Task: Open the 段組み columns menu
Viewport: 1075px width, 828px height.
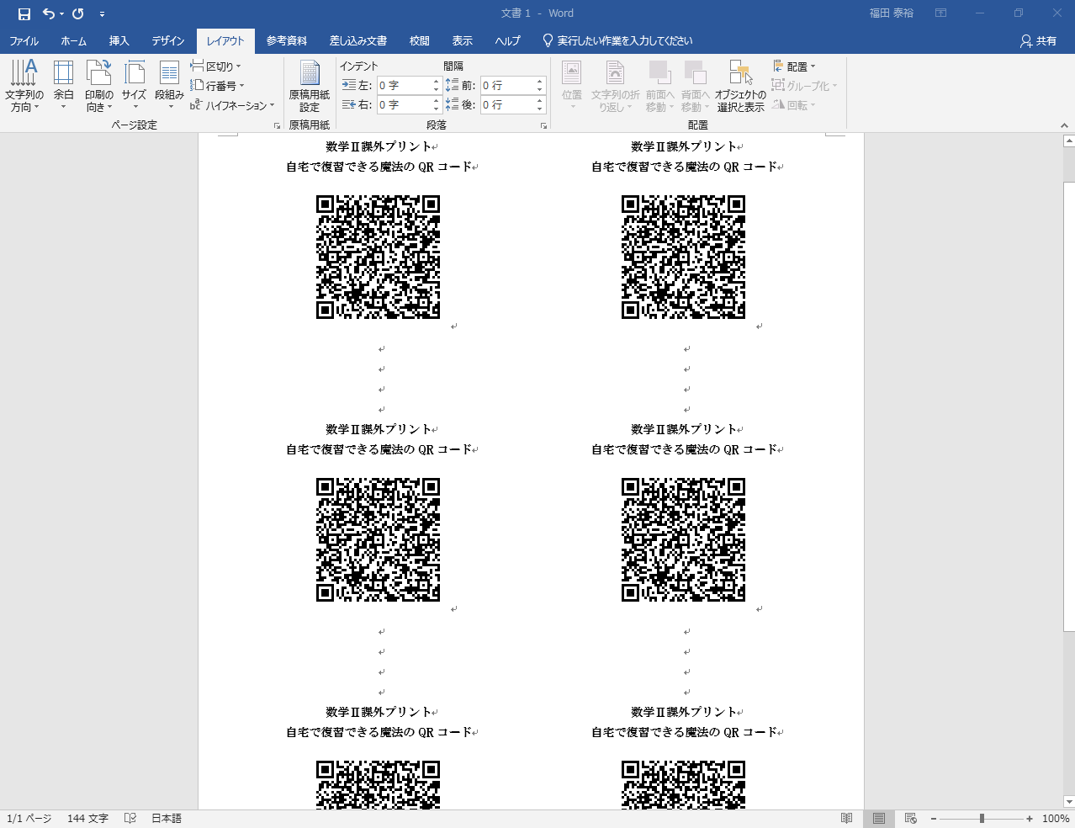Action: [x=169, y=85]
